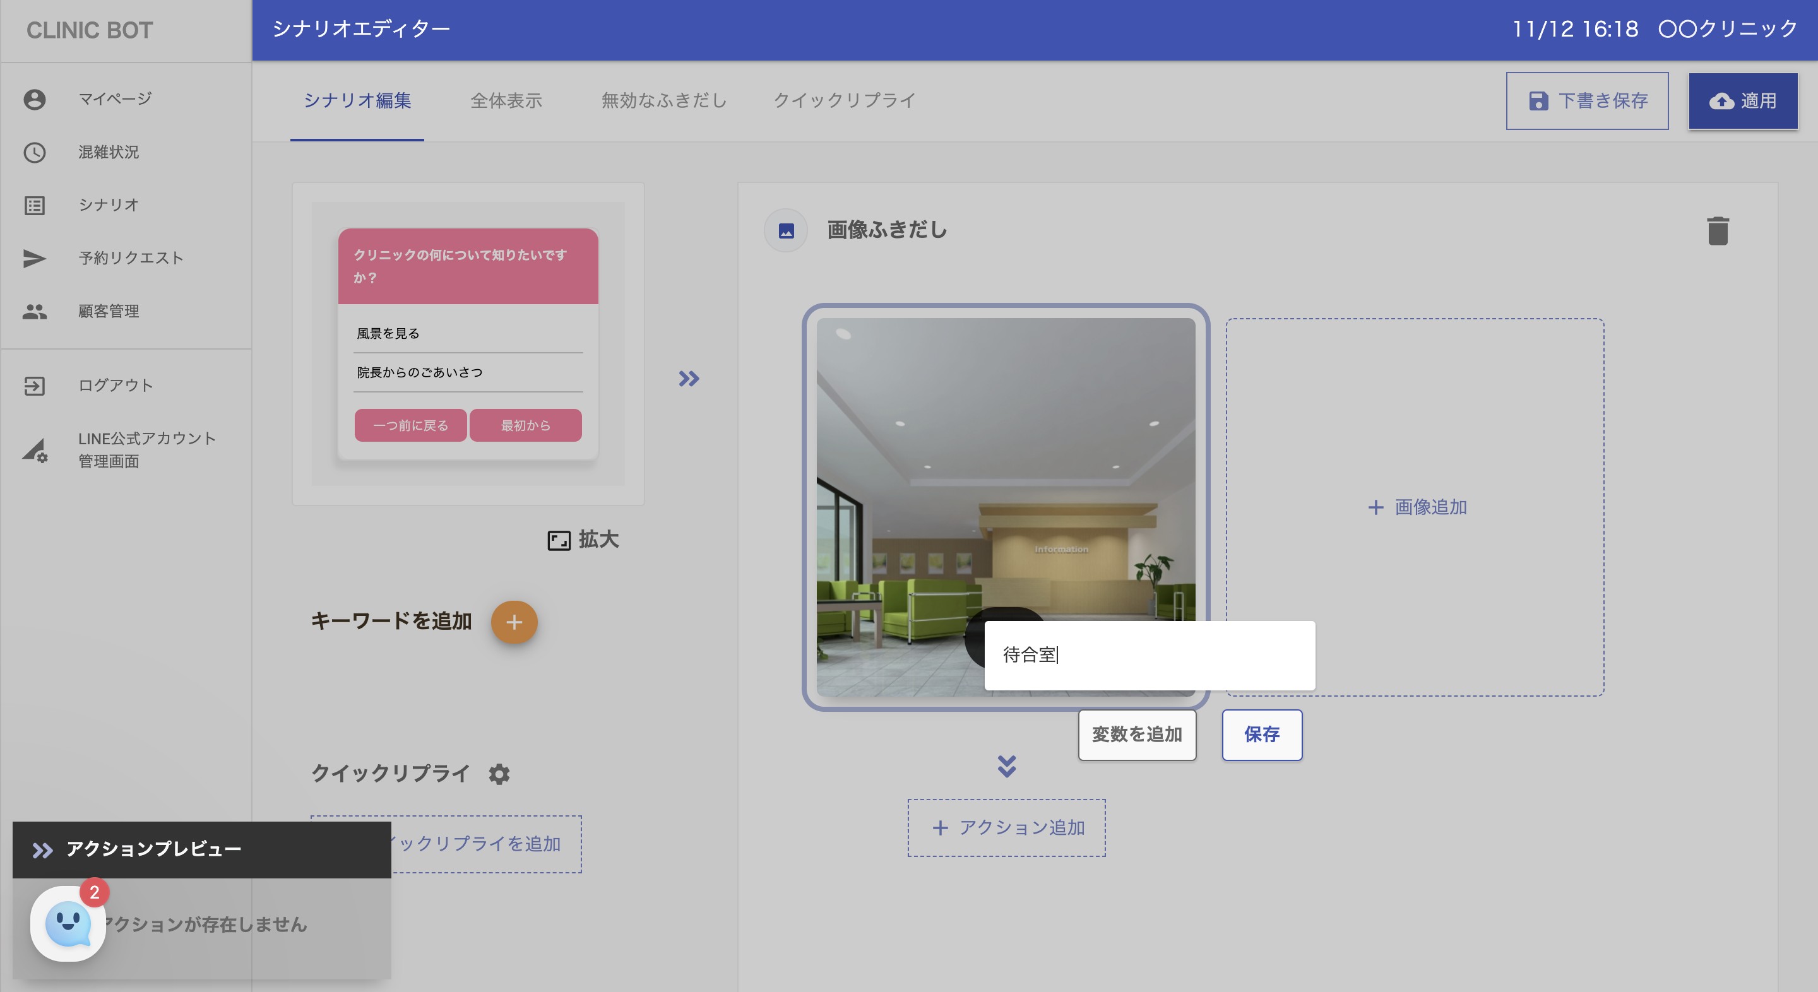The height and width of the screenshot is (992, 1818).
Task: Click the 保存 button
Action: 1261,735
